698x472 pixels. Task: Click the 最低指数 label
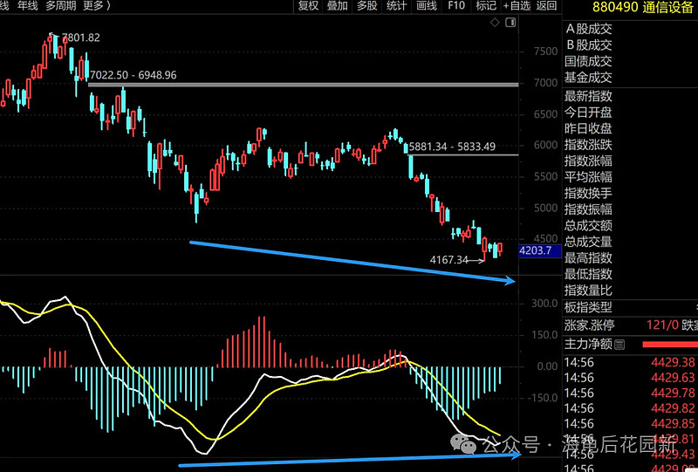click(588, 274)
